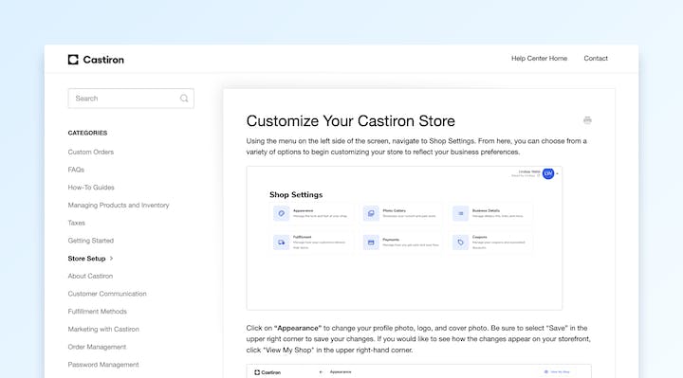Open the Password Management category

tap(103, 365)
